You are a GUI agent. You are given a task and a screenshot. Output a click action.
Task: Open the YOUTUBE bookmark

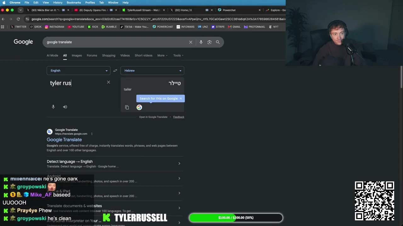click(x=76, y=27)
